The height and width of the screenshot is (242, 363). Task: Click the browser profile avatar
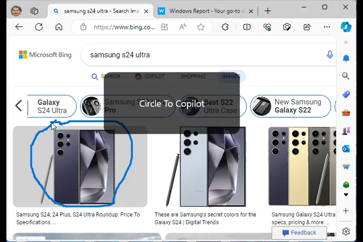(16, 11)
